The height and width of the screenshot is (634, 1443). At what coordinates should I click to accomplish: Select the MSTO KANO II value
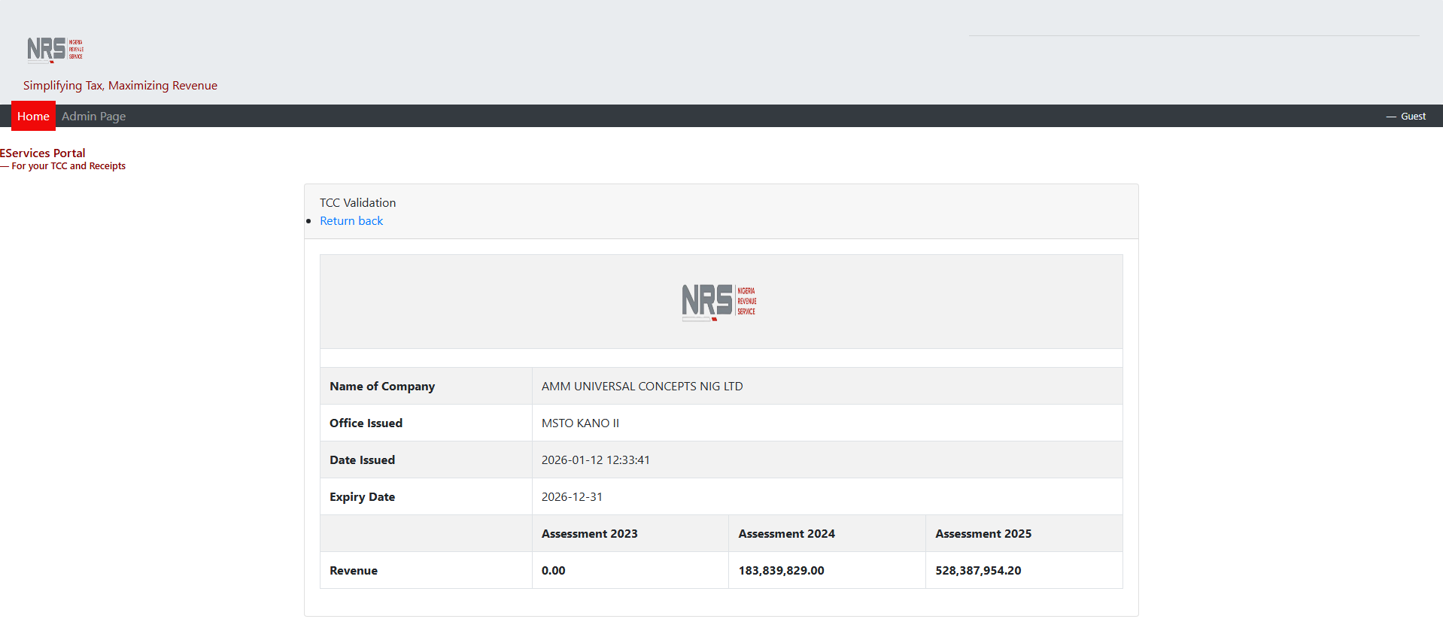click(x=580, y=423)
